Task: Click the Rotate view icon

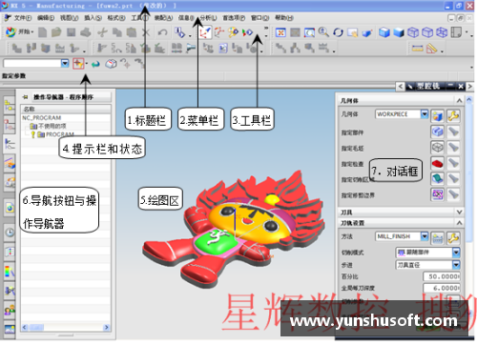Action: [338, 32]
